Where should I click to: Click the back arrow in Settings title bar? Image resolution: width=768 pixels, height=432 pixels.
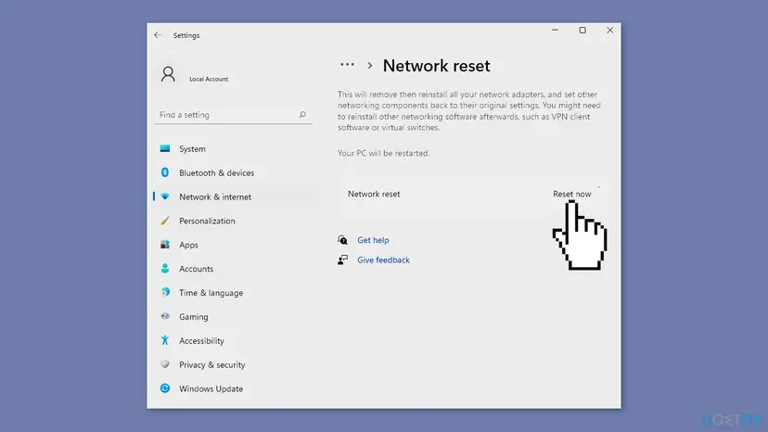pyautogui.click(x=158, y=35)
